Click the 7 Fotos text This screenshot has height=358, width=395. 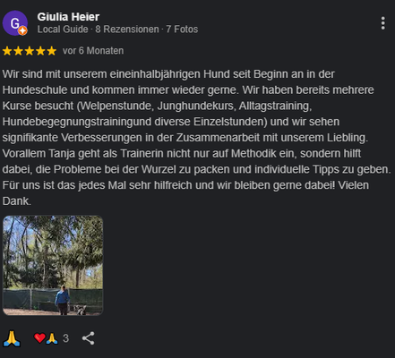coord(182,30)
